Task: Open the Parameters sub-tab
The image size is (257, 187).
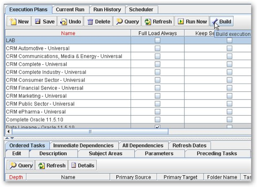Action: (159, 154)
